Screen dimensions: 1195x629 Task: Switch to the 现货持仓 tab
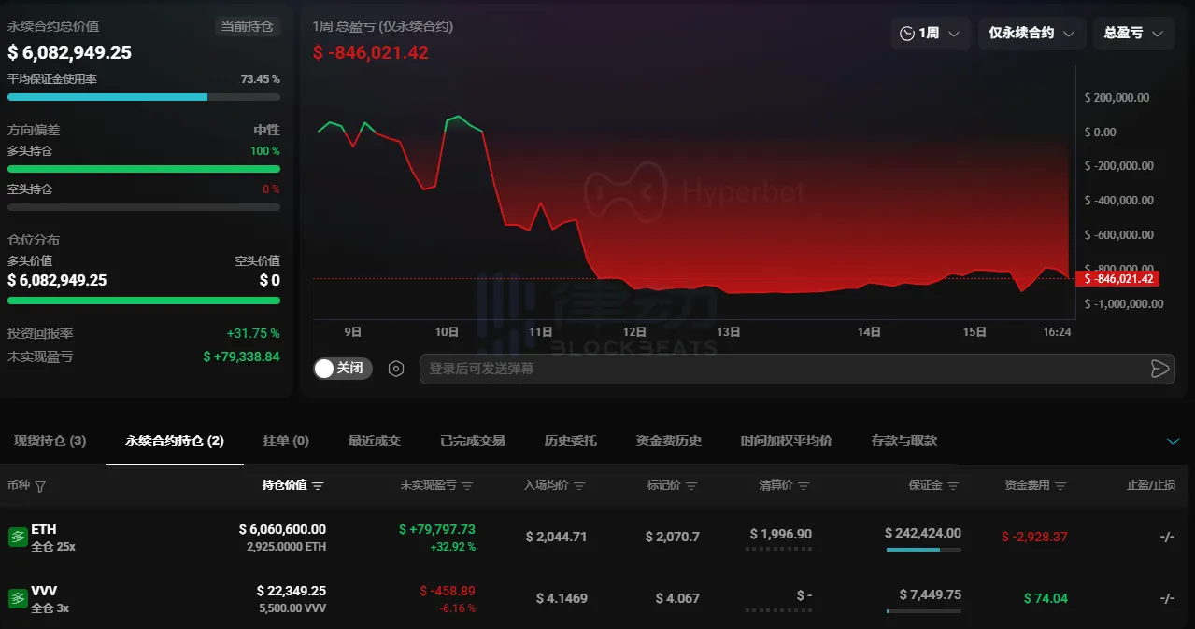click(x=49, y=440)
